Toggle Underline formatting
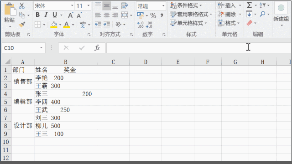 pos(55,15)
